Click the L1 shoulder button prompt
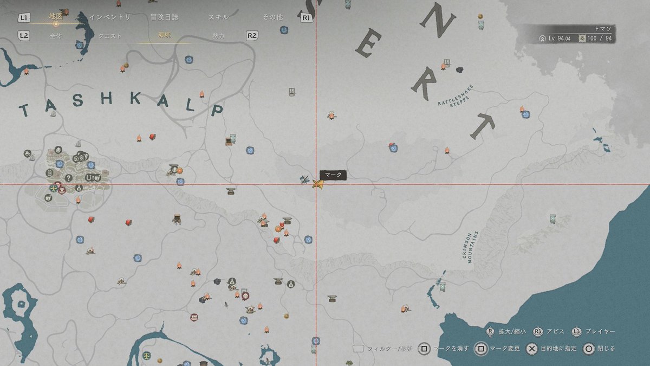The width and height of the screenshot is (650, 366). click(23, 17)
